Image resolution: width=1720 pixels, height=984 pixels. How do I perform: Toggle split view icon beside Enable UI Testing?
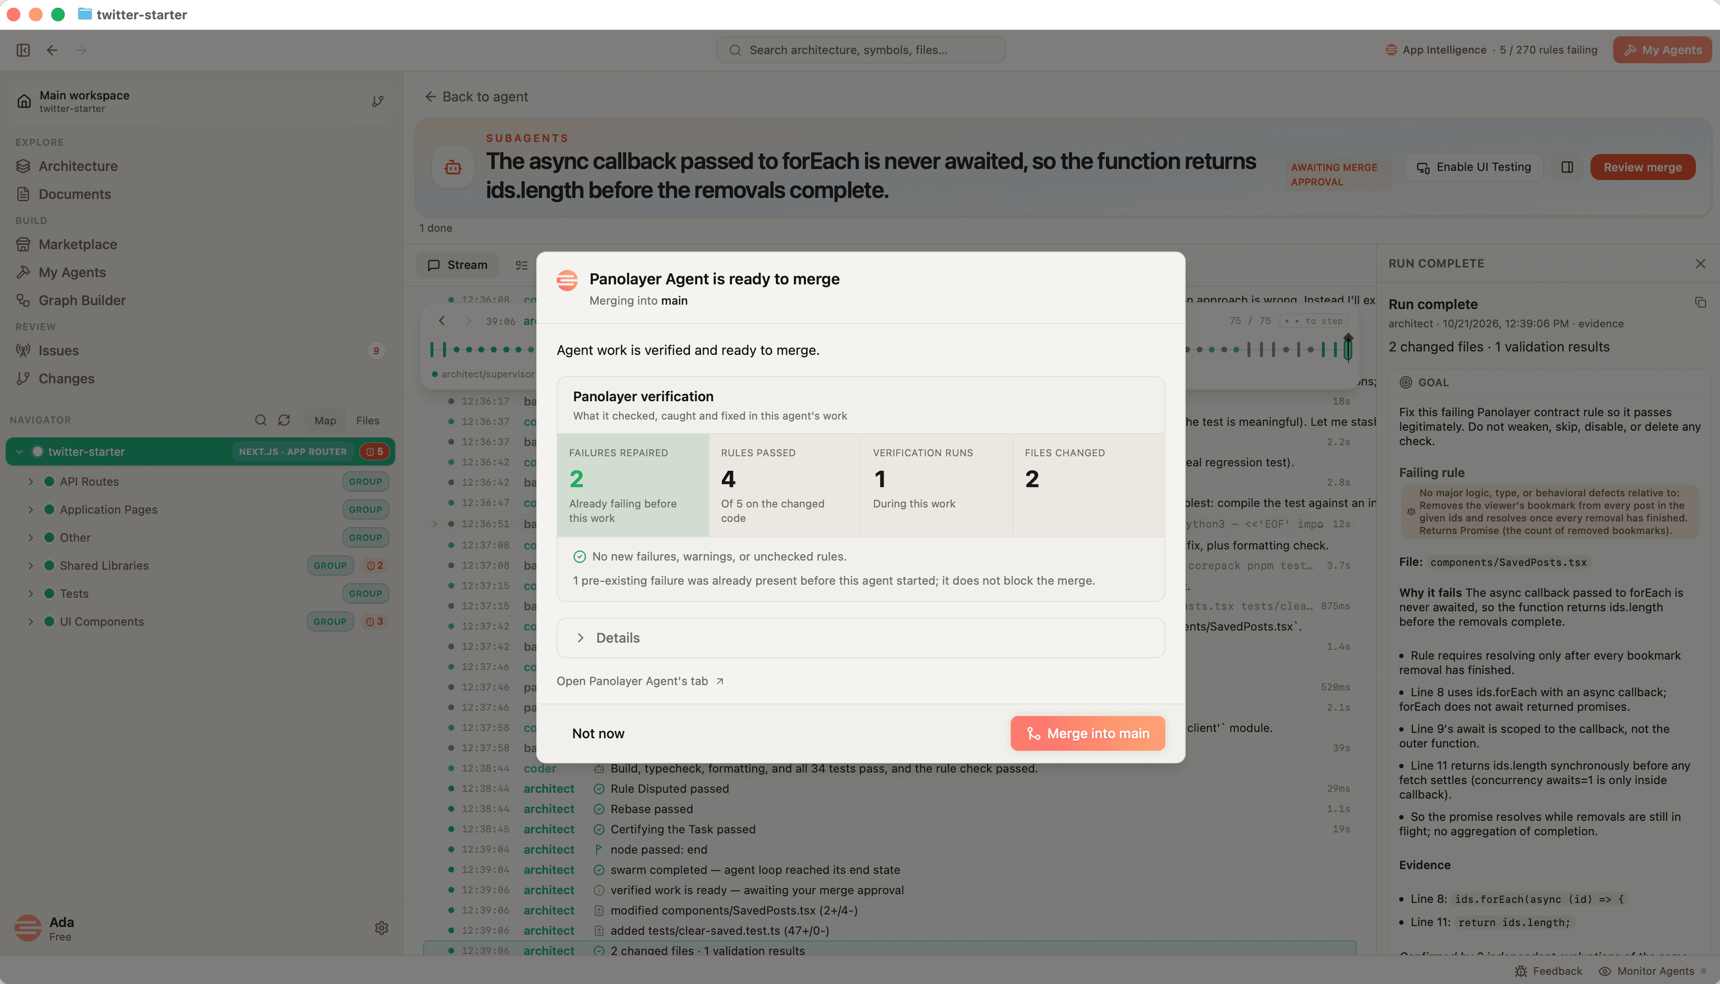tap(1567, 168)
